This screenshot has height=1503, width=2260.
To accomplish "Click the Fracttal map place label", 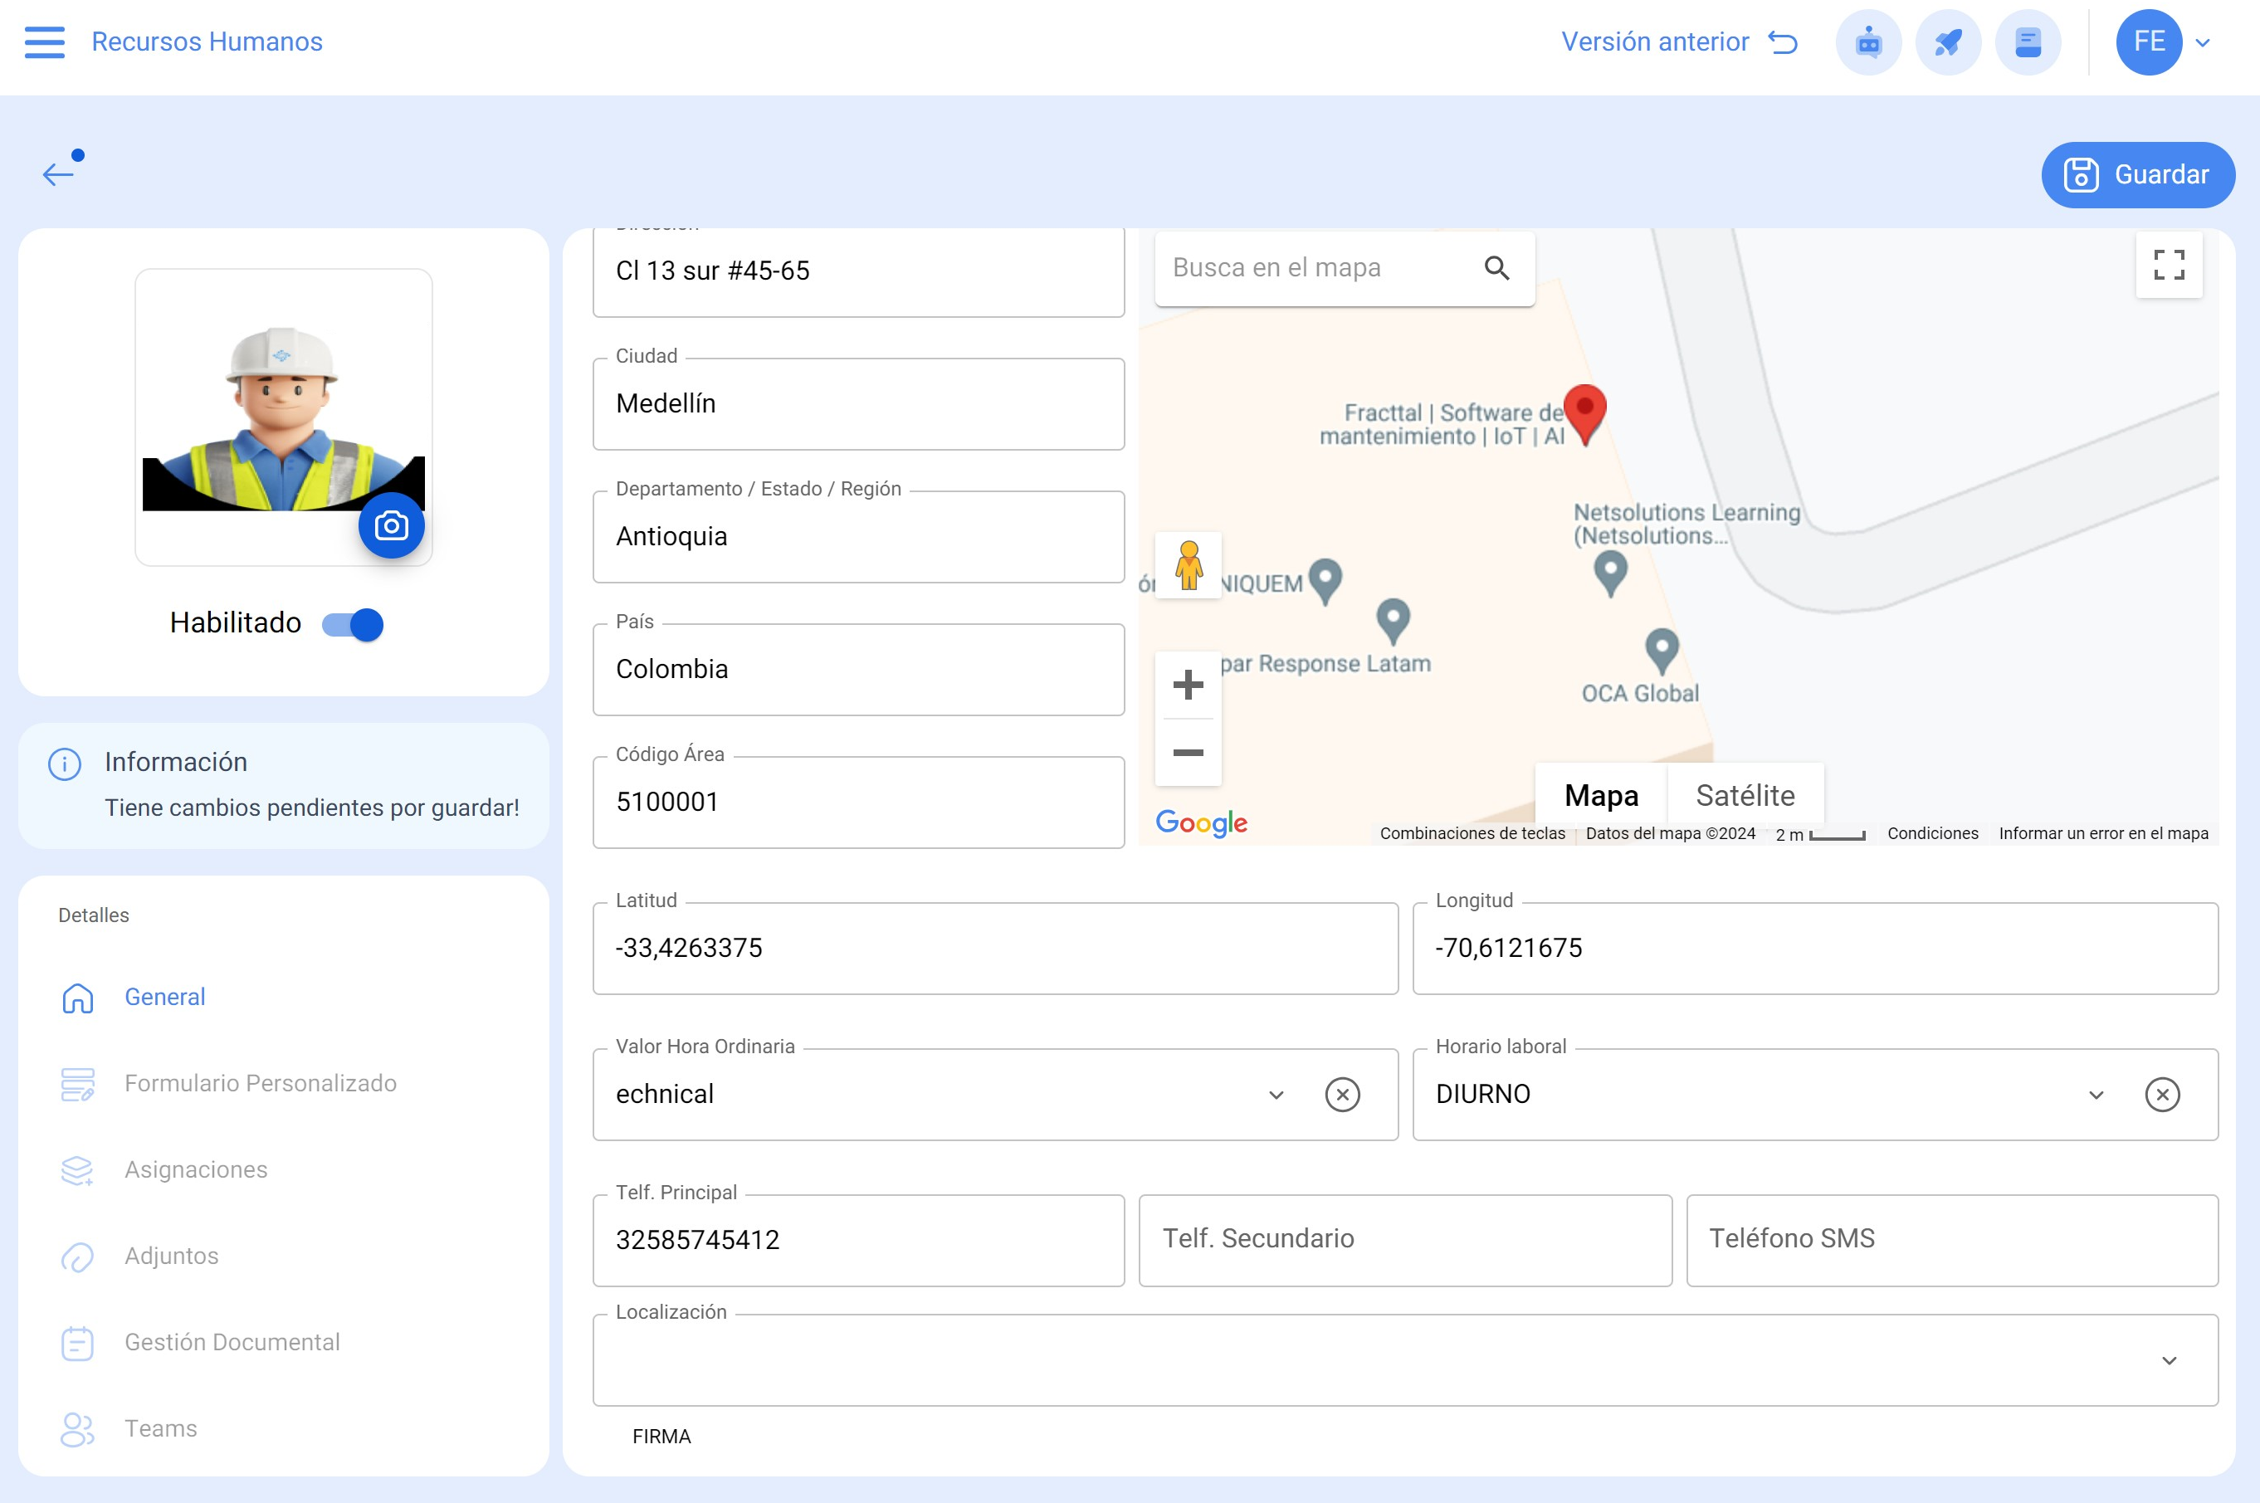I will (x=1442, y=425).
